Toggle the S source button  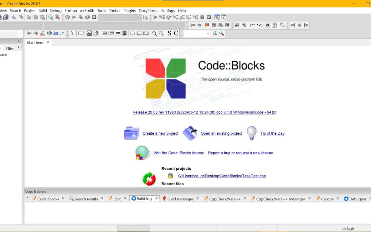(x=169, y=33)
